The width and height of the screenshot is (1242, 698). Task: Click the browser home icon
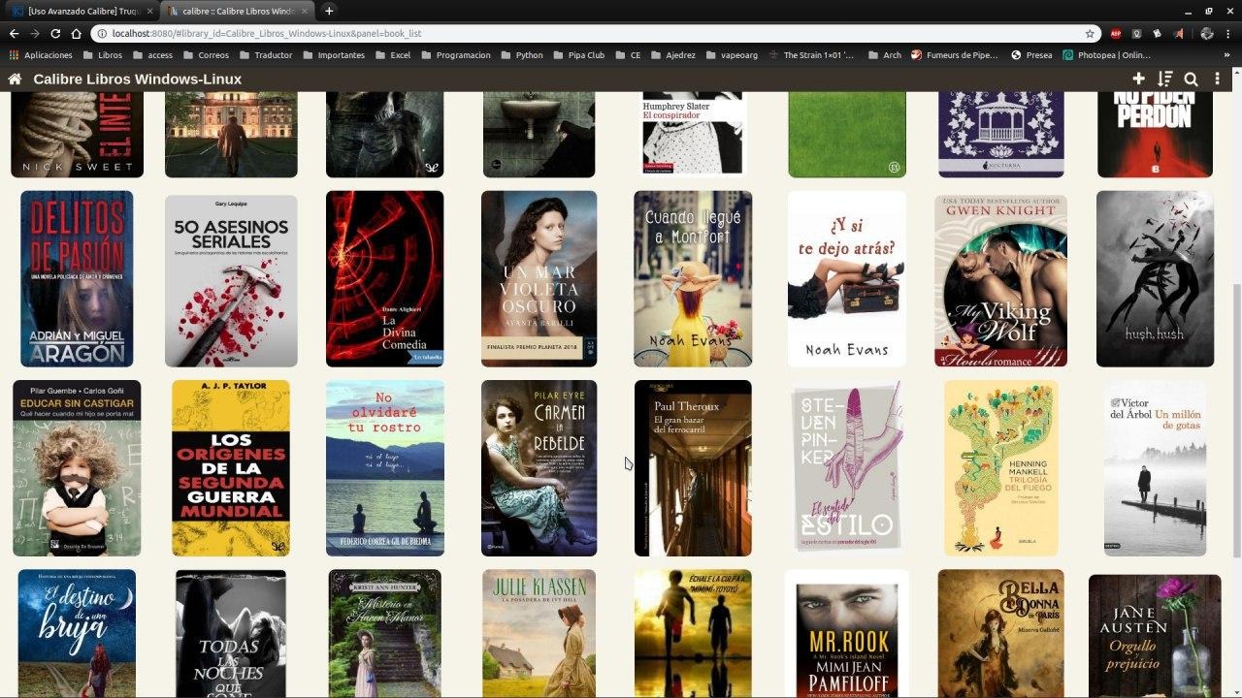(76, 33)
